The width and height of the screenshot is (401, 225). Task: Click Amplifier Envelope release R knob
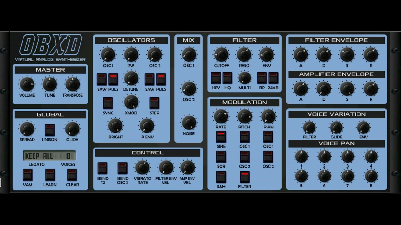click(x=371, y=89)
